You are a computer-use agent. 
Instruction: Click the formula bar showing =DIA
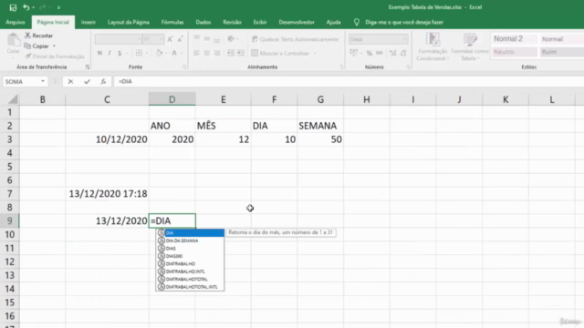(349, 81)
